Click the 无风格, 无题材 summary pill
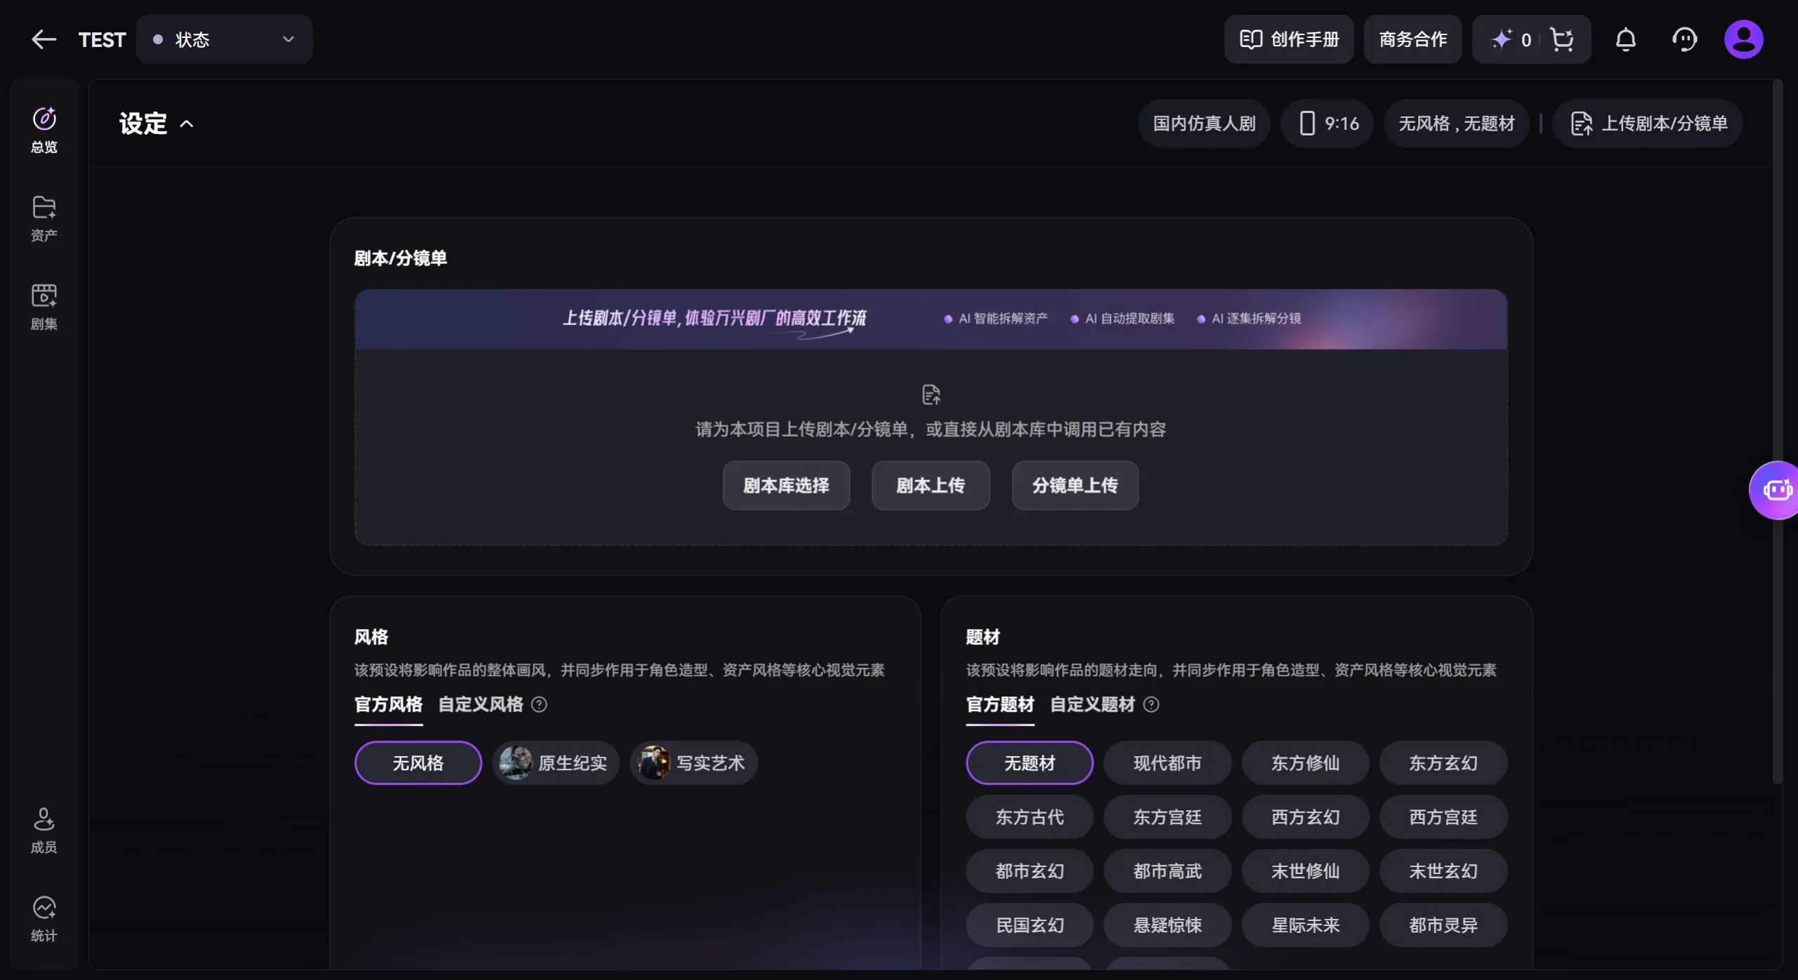 point(1457,124)
